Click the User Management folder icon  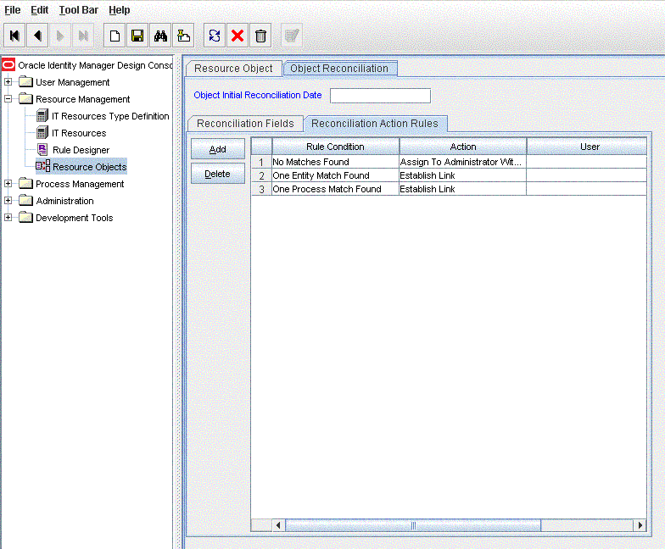[25, 81]
